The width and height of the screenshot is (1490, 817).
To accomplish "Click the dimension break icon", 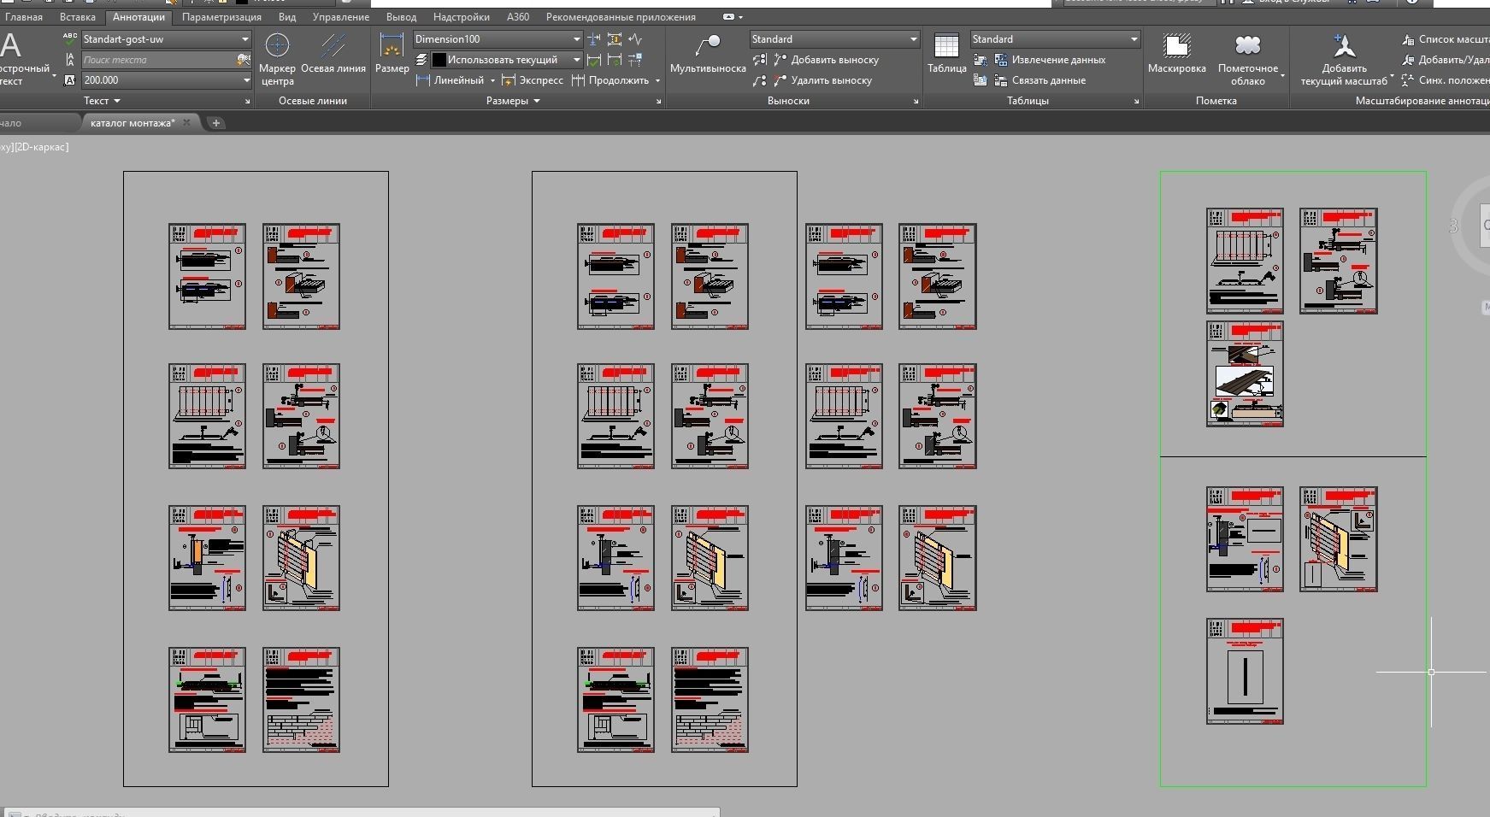I will click(x=594, y=39).
